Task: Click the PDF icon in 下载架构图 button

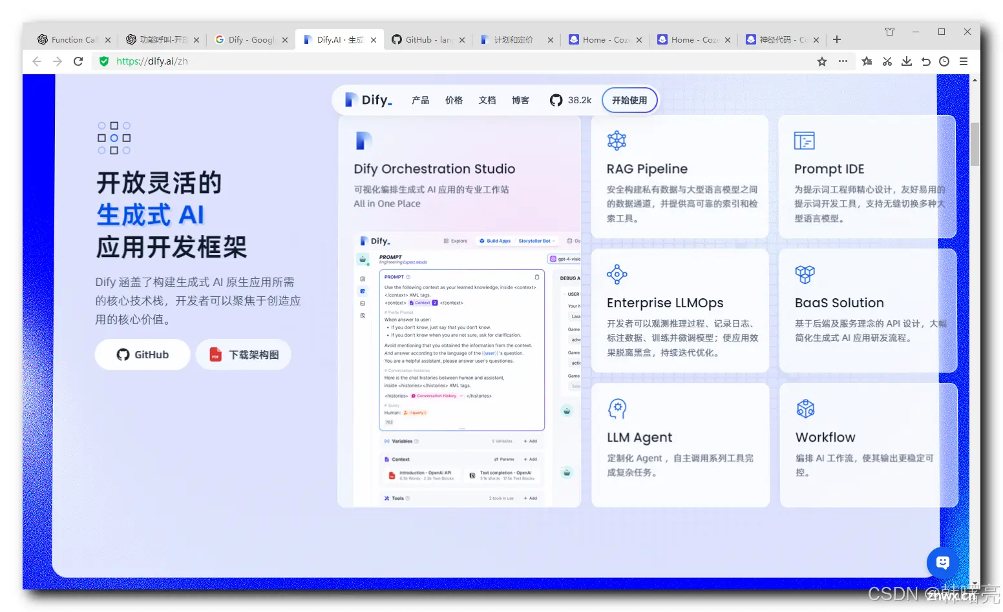Action: [215, 354]
